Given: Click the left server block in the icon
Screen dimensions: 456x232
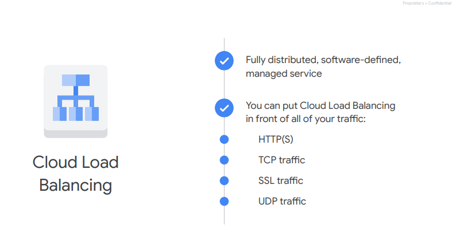Looking at the screenshot, I should [x=60, y=113].
